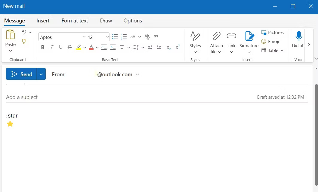Open the Paste options chevron
The image size is (318, 192).
coord(10,51)
